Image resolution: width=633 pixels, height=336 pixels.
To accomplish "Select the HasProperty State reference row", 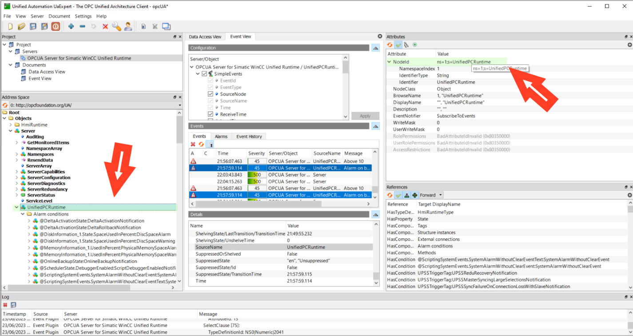I will [x=507, y=219].
